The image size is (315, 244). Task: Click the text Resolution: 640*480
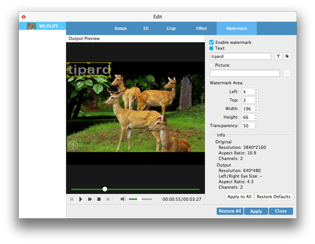[x=239, y=171]
